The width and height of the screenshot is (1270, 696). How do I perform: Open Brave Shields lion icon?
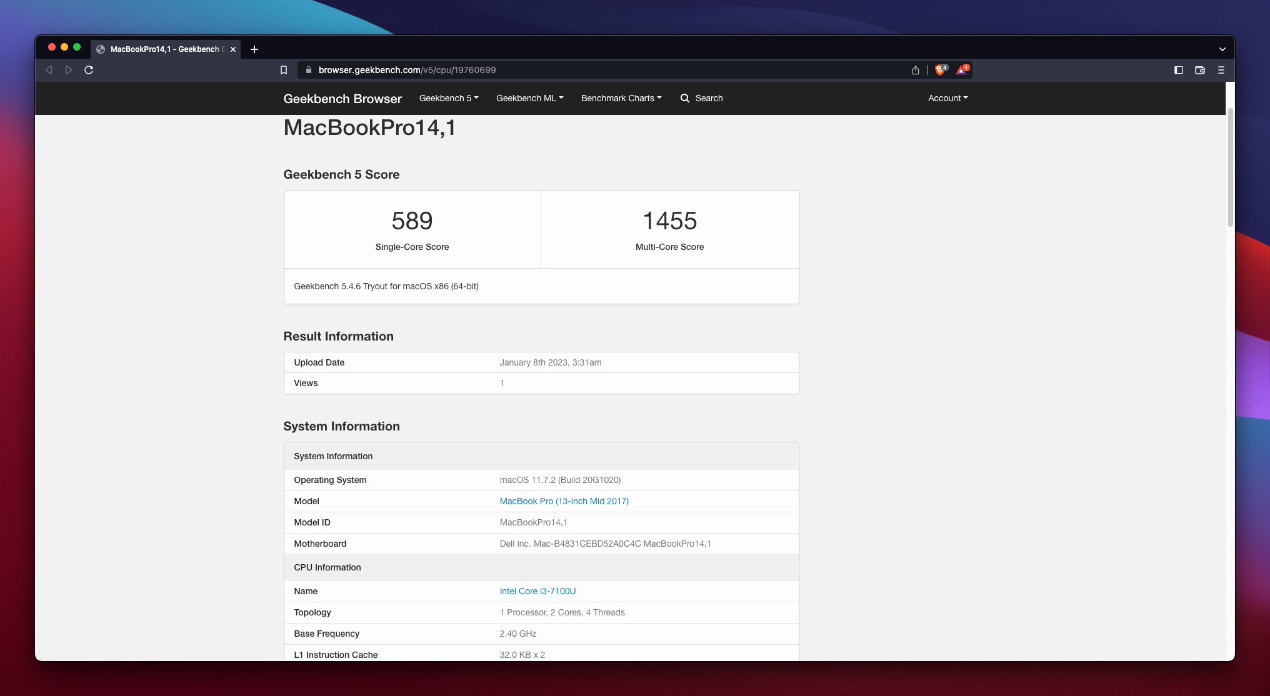[x=941, y=70]
